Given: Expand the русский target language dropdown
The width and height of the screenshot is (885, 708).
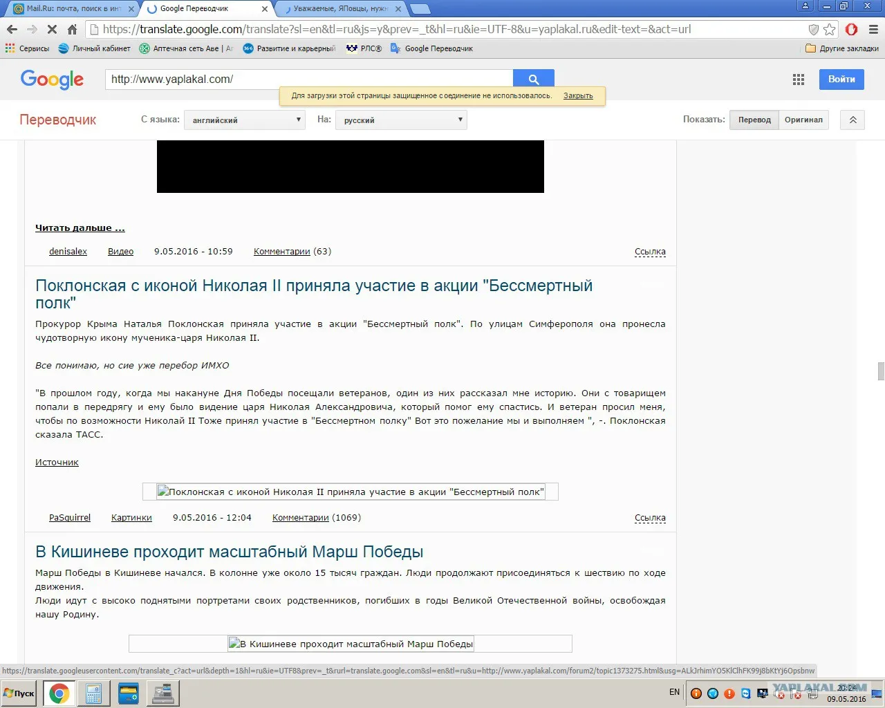Looking at the screenshot, I should 401,120.
